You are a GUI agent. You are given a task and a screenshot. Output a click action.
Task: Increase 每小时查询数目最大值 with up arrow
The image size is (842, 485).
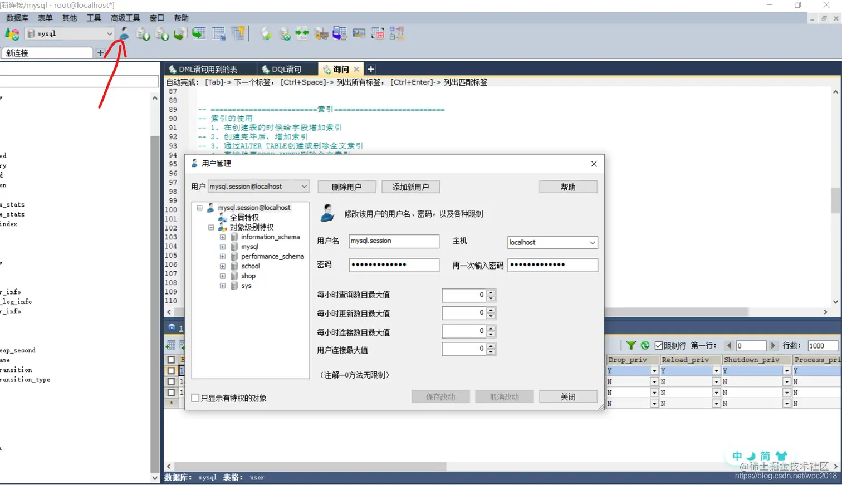(491, 292)
